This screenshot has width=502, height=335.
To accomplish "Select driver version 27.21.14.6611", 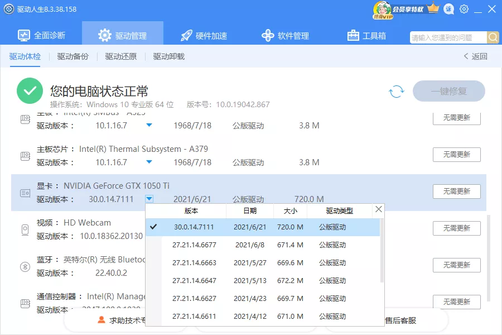I will [x=263, y=317].
